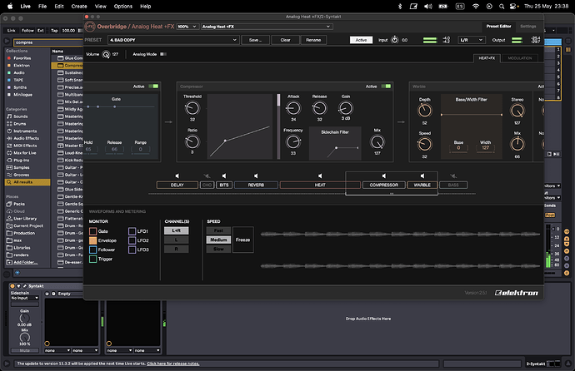
Task: Toggle the Compressor Active switch
Action: [x=386, y=86]
